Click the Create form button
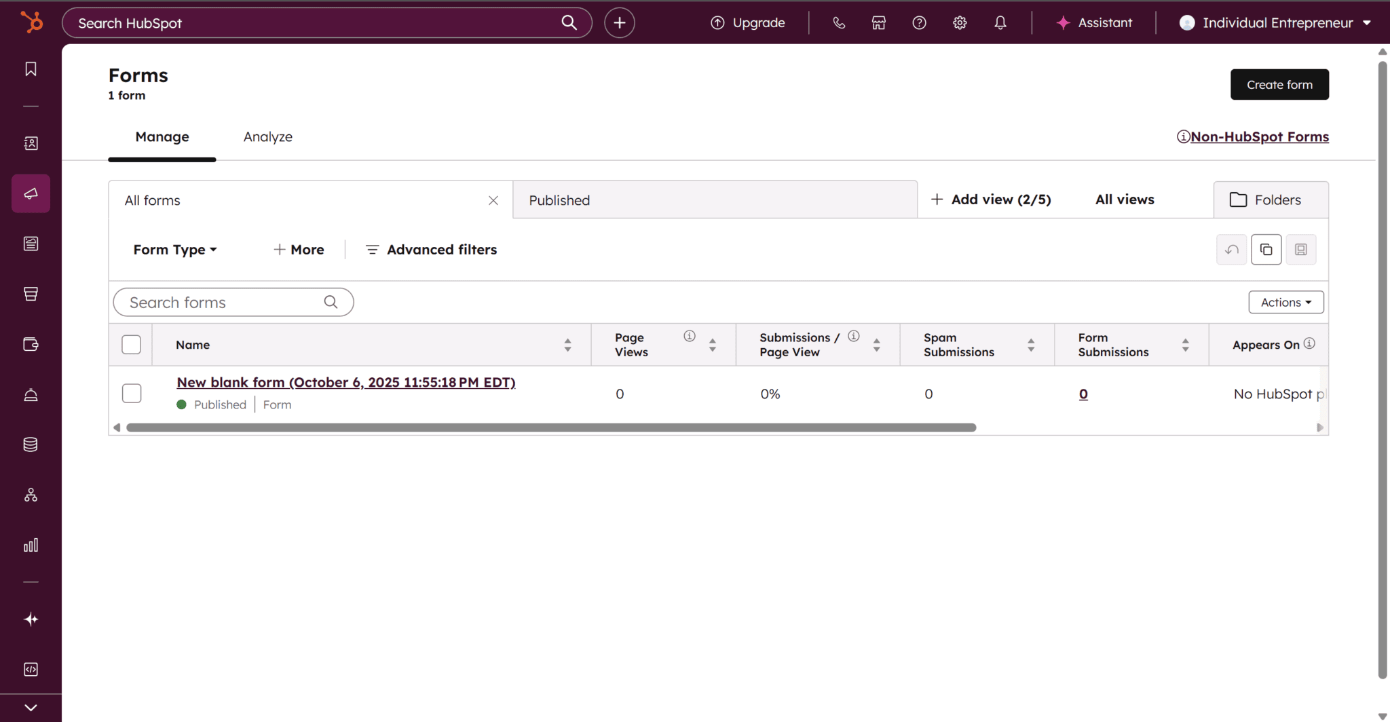1390x722 pixels. (x=1279, y=84)
